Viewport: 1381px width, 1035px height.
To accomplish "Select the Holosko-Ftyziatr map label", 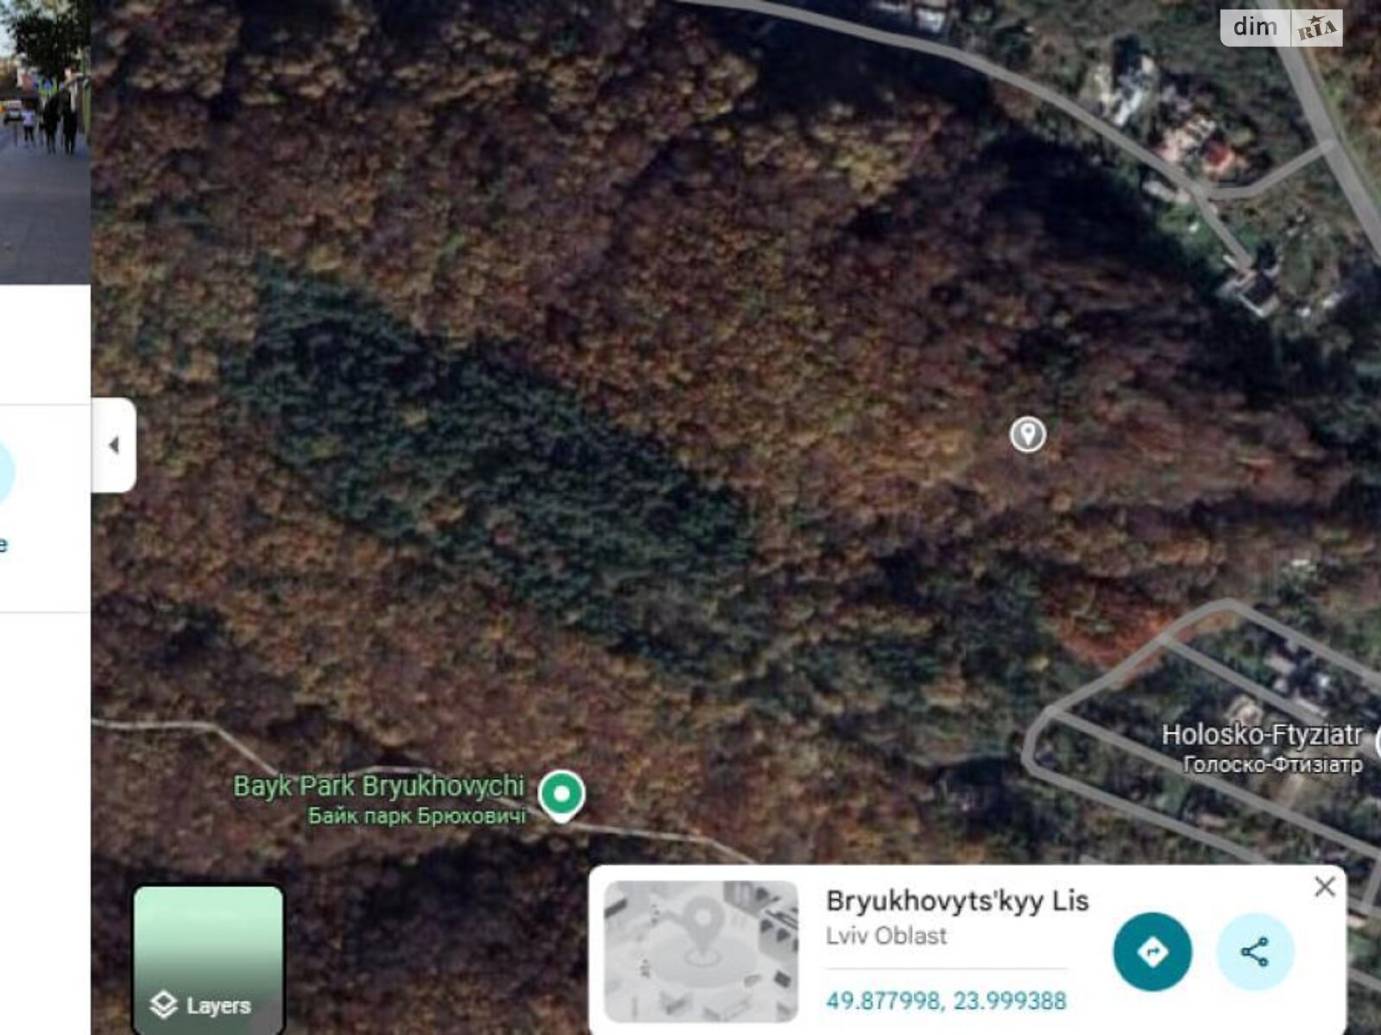I will [x=1261, y=735].
